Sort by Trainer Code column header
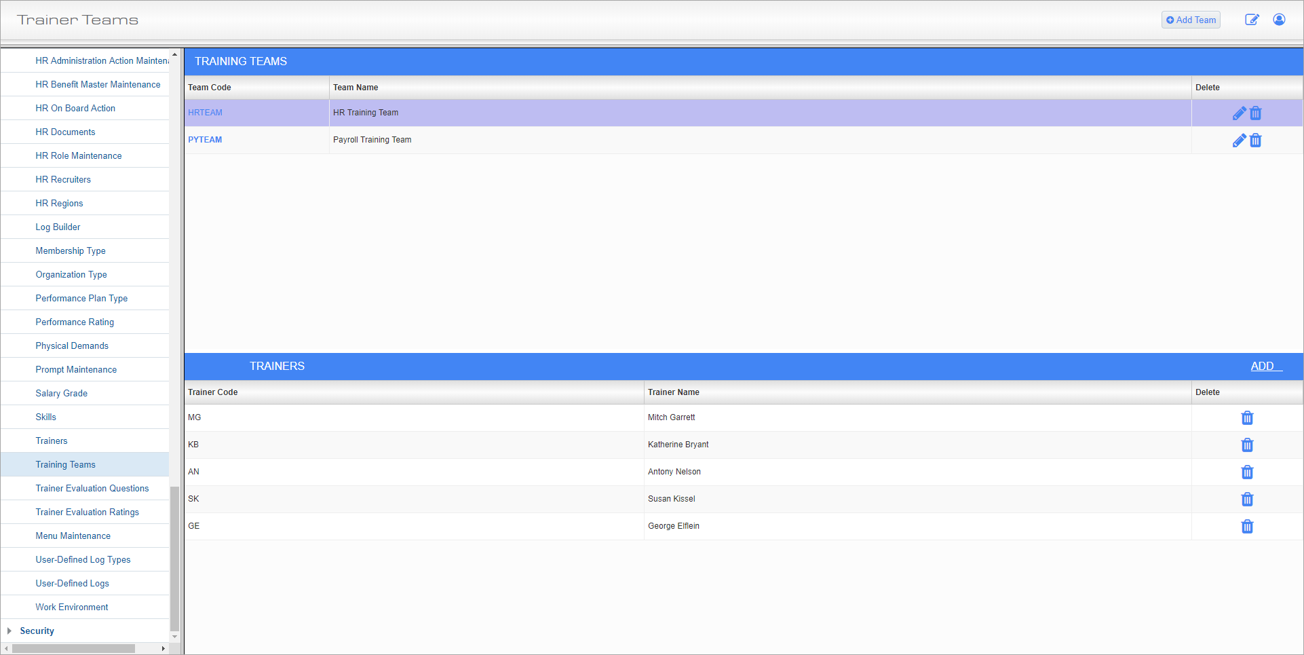The height and width of the screenshot is (655, 1304). click(213, 392)
